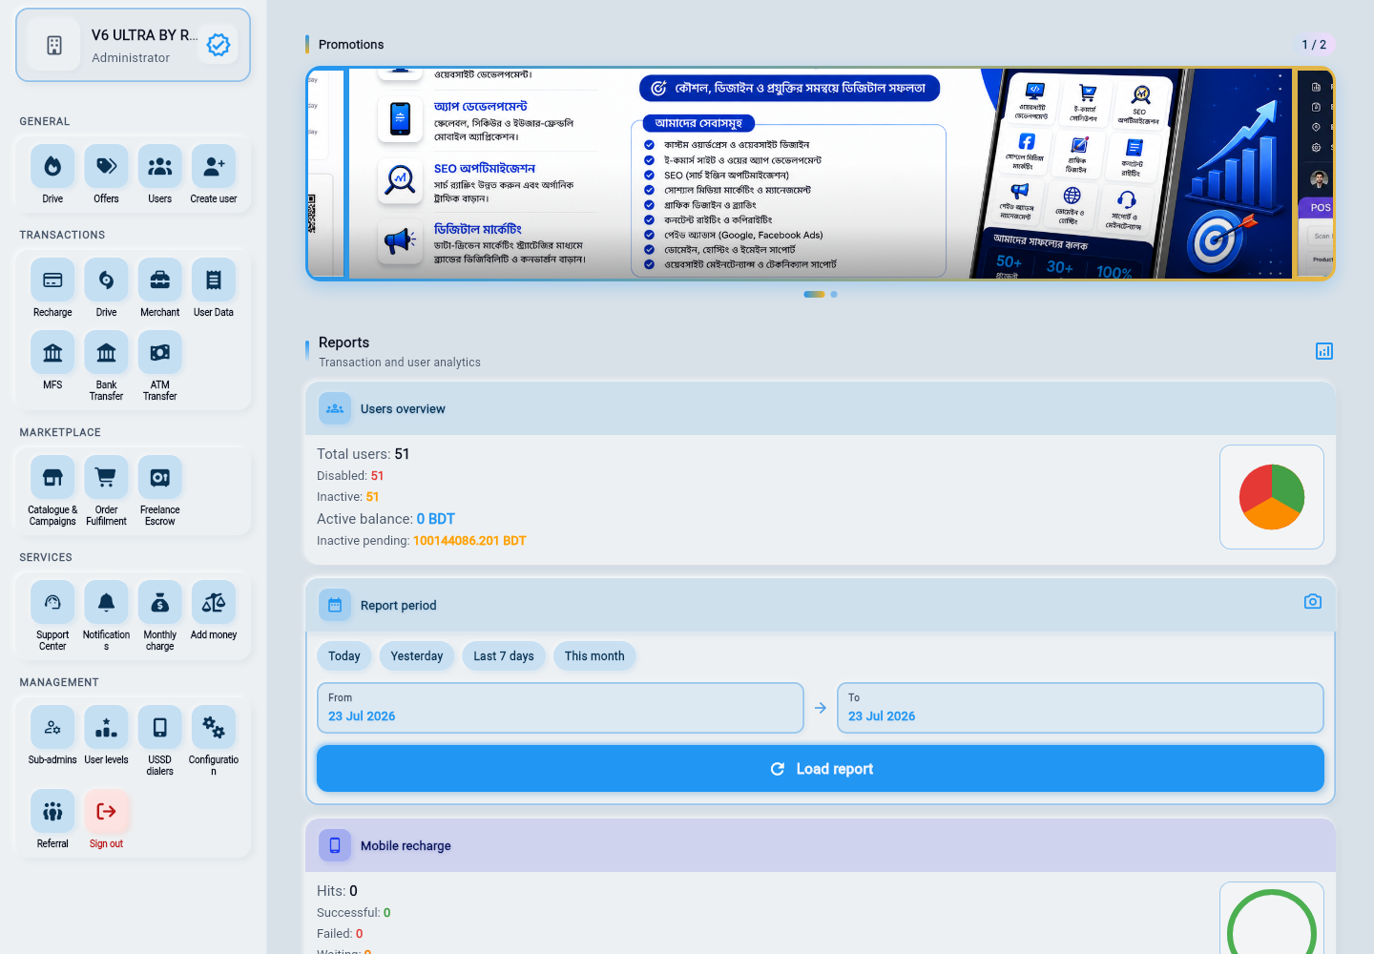The width and height of the screenshot is (1374, 954).
Task: Click the camera snapshot icon in Report period
Action: coord(1313,602)
